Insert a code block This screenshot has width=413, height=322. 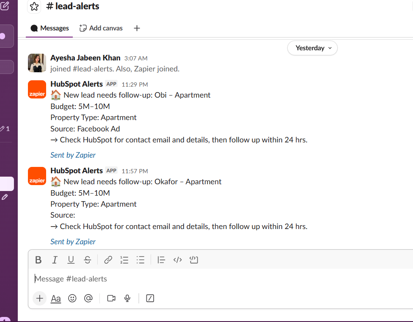click(x=194, y=260)
